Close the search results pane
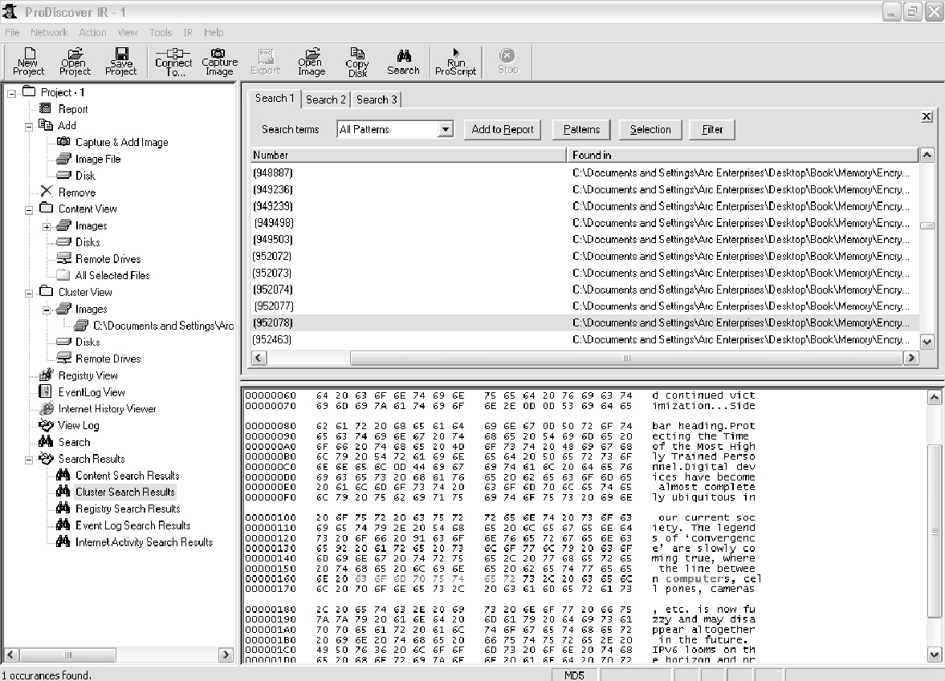This screenshot has height=681, width=945. [x=927, y=117]
